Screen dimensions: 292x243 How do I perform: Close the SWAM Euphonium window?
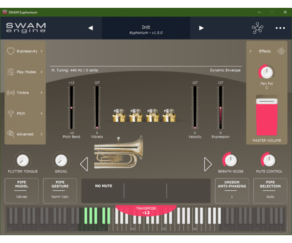pyautogui.click(x=285, y=12)
